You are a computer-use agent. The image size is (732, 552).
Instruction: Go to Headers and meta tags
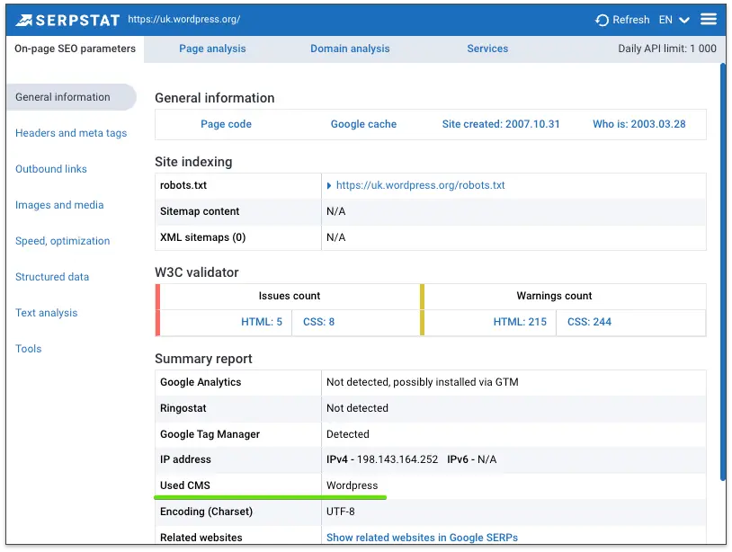tap(71, 133)
